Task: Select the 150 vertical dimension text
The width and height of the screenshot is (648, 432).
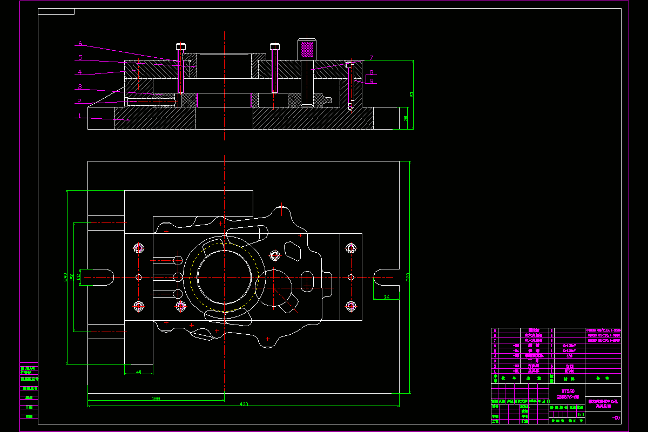Action: (x=72, y=276)
